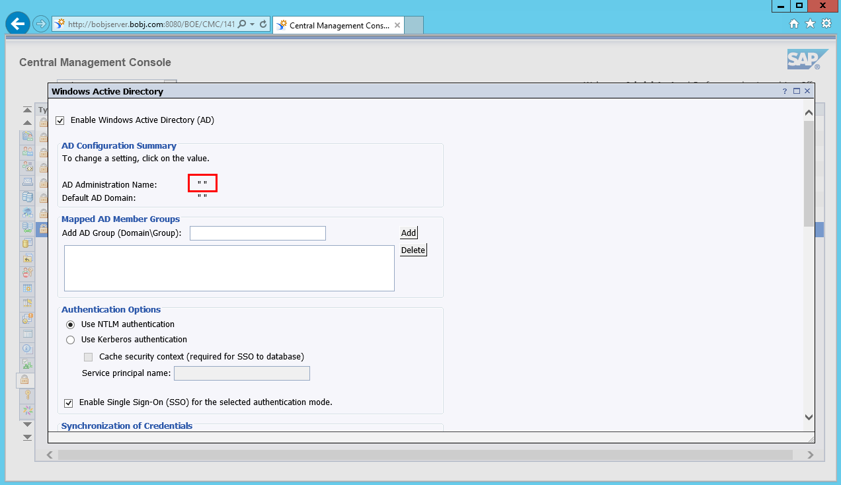Click the colorful pinwheel sidebar icon
Image resolution: width=841 pixels, height=485 pixels.
[x=27, y=410]
